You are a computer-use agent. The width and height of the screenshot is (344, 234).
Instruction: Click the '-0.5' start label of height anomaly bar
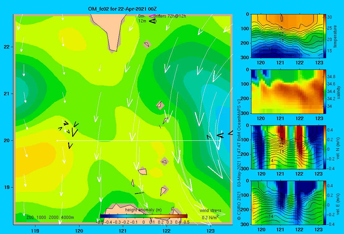[100, 222]
